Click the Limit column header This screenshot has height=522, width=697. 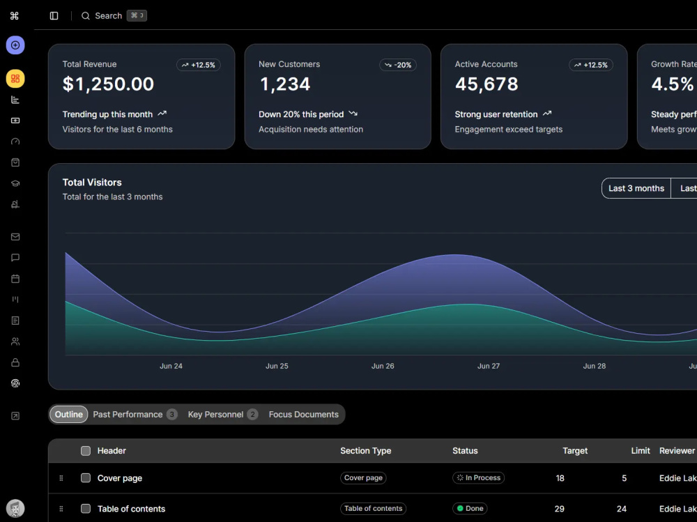641,451
